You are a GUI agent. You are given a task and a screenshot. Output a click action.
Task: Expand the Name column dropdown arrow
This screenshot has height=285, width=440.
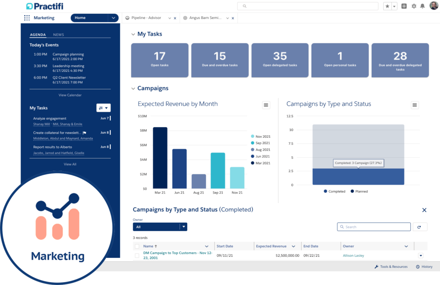pyautogui.click(x=206, y=246)
